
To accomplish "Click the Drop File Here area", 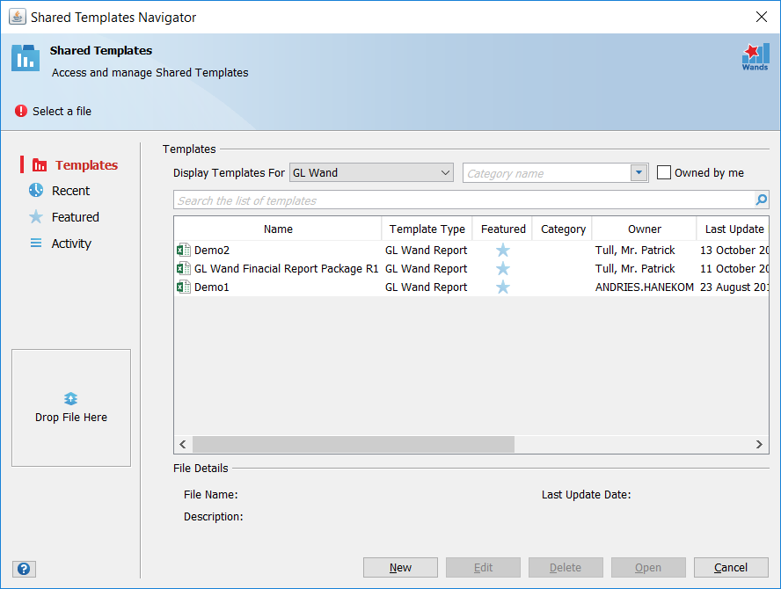I will point(71,408).
